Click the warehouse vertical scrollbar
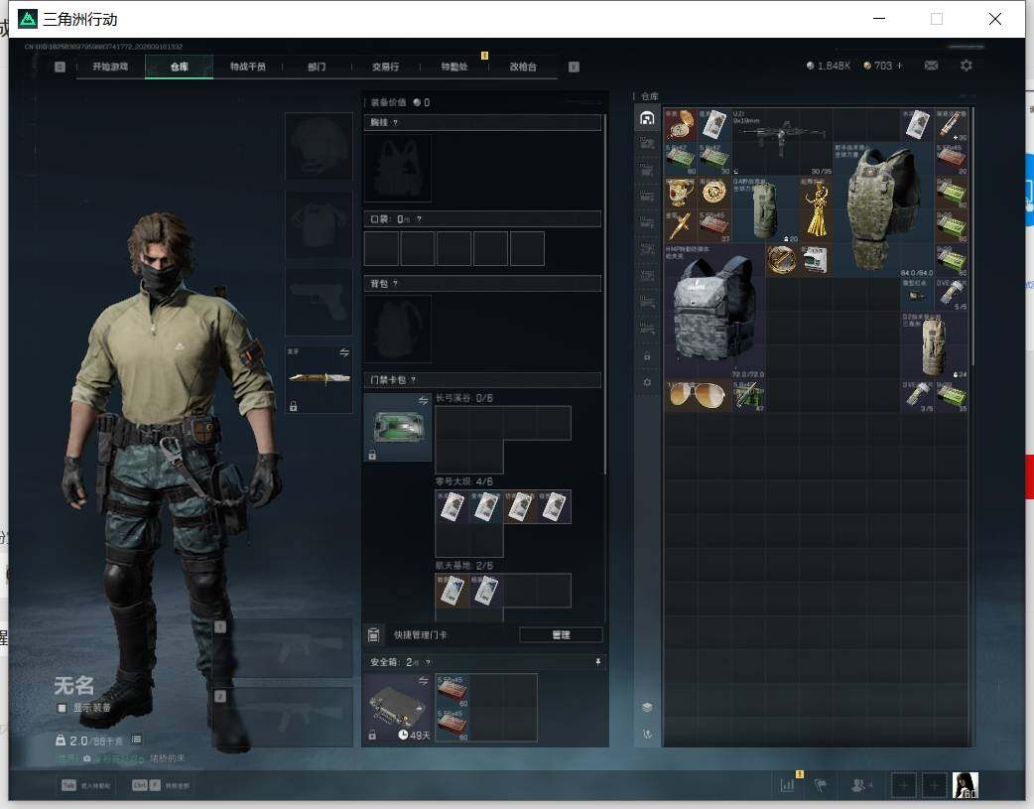1034x809 pixels. click(x=972, y=237)
